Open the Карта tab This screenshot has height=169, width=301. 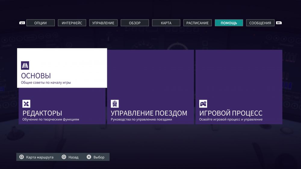pos(166,23)
